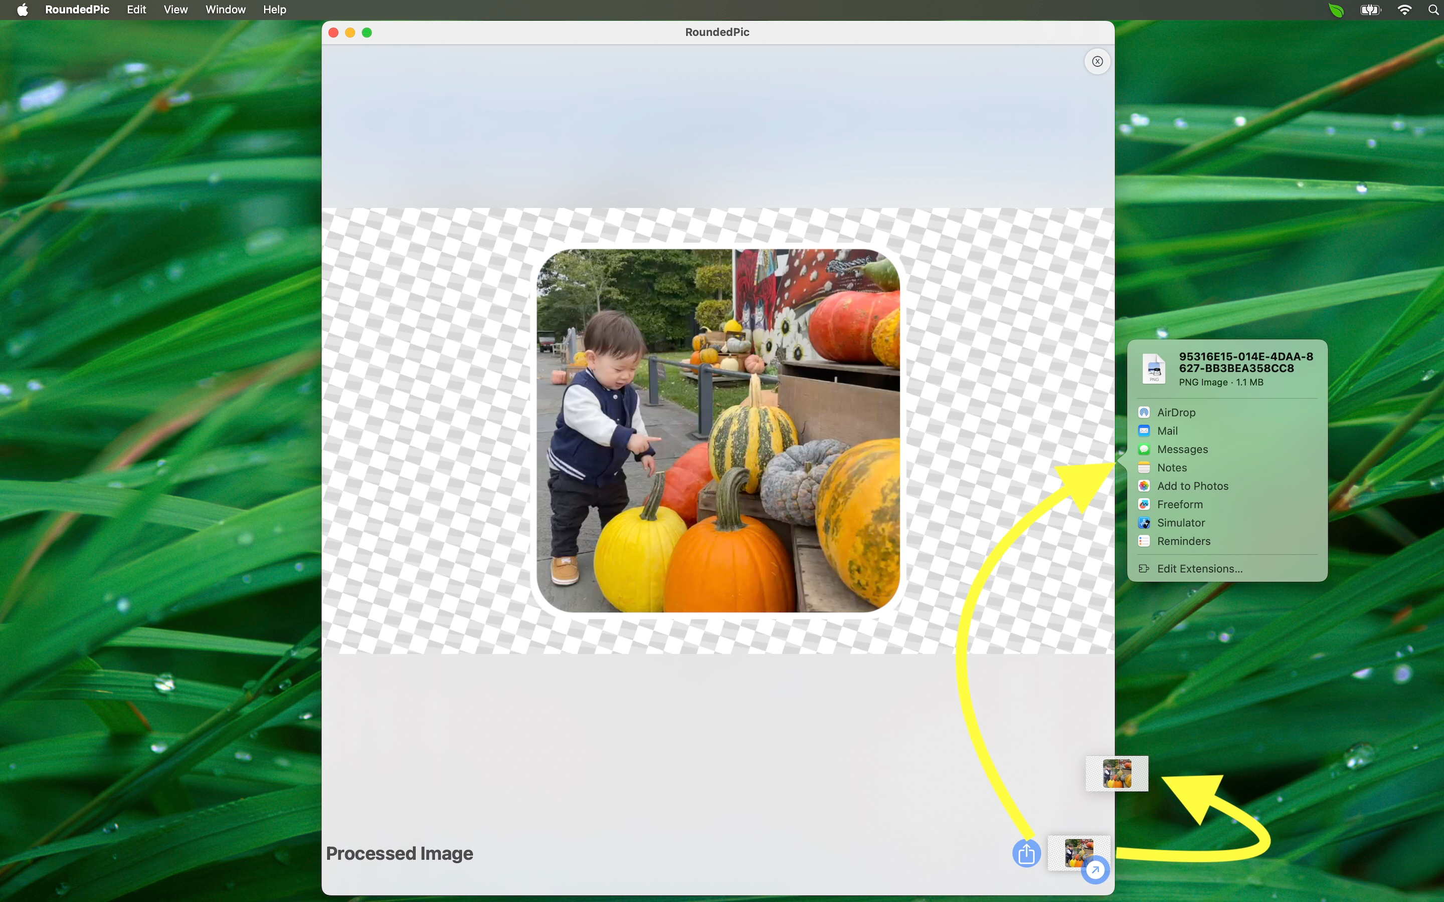Viewport: 1444px width, 902px height.
Task: Click the RoundedPic window title
Action: coord(717,32)
